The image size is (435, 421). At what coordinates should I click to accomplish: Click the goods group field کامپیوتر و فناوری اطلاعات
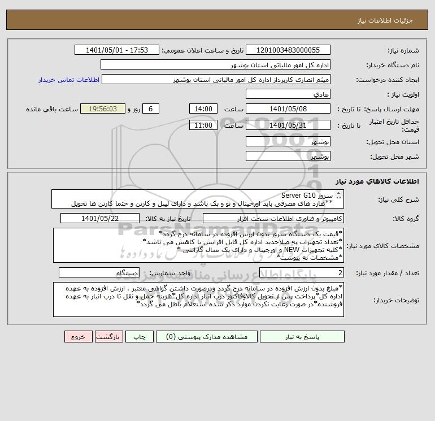coord(273,218)
